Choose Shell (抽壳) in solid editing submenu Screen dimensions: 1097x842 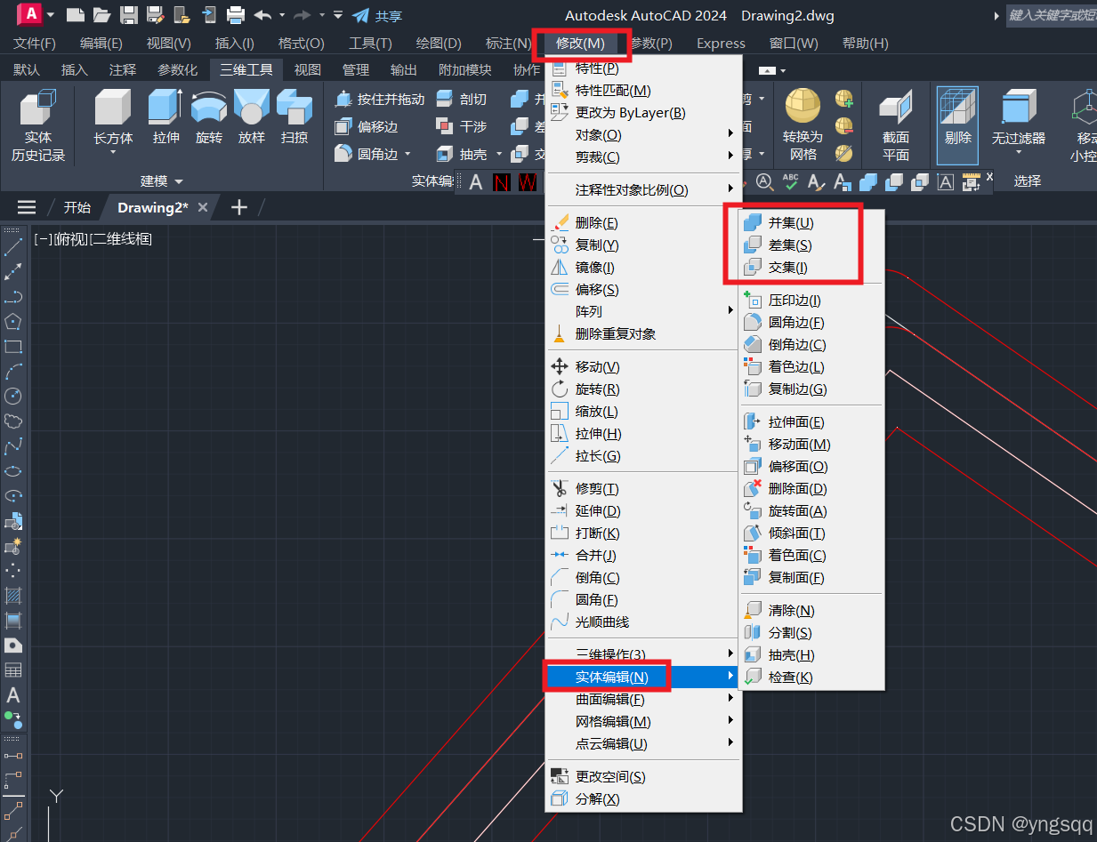point(811,655)
